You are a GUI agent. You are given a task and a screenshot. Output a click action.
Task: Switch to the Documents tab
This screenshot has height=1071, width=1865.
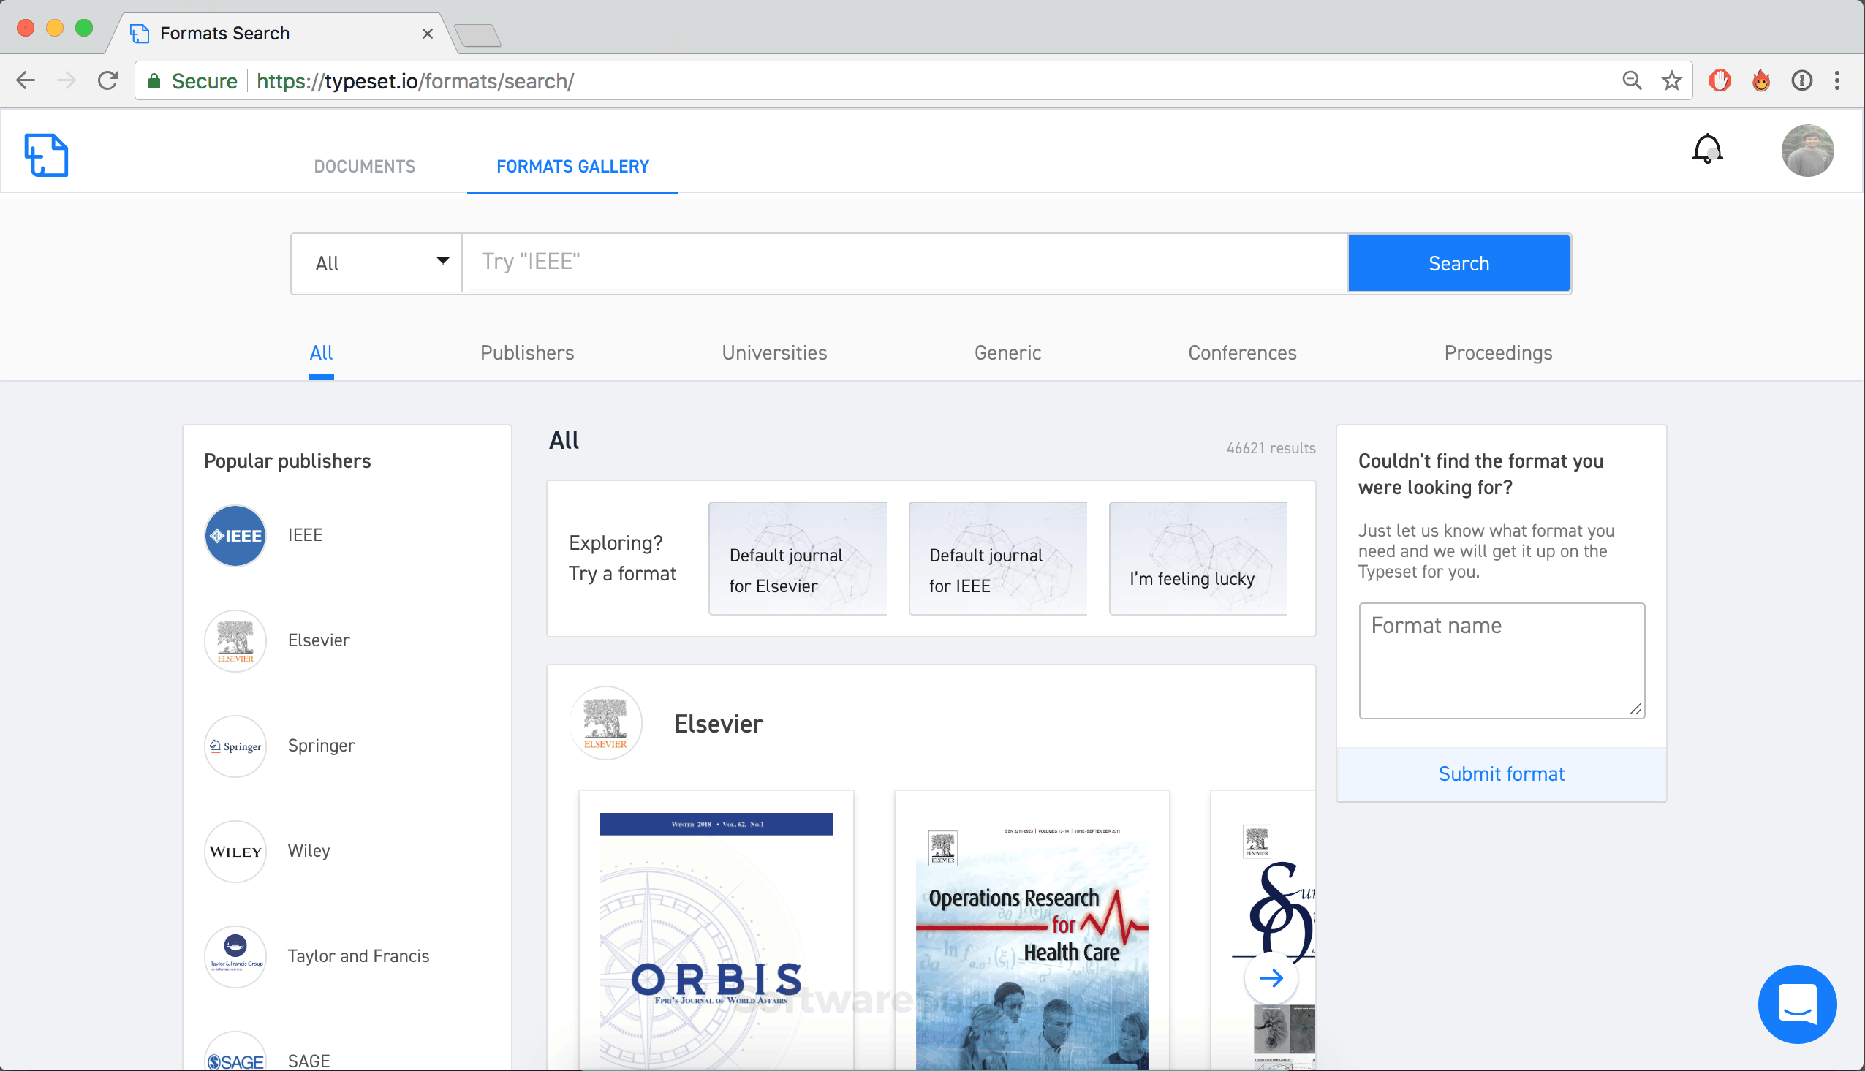coord(365,166)
